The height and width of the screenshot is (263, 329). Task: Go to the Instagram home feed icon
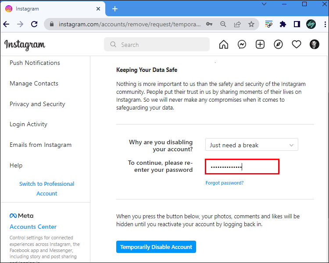tap(224, 44)
